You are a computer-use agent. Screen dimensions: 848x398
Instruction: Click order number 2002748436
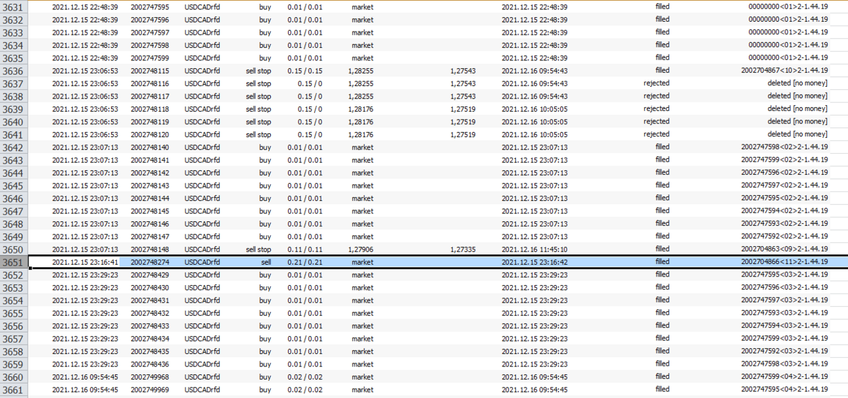pyautogui.click(x=150, y=365)
